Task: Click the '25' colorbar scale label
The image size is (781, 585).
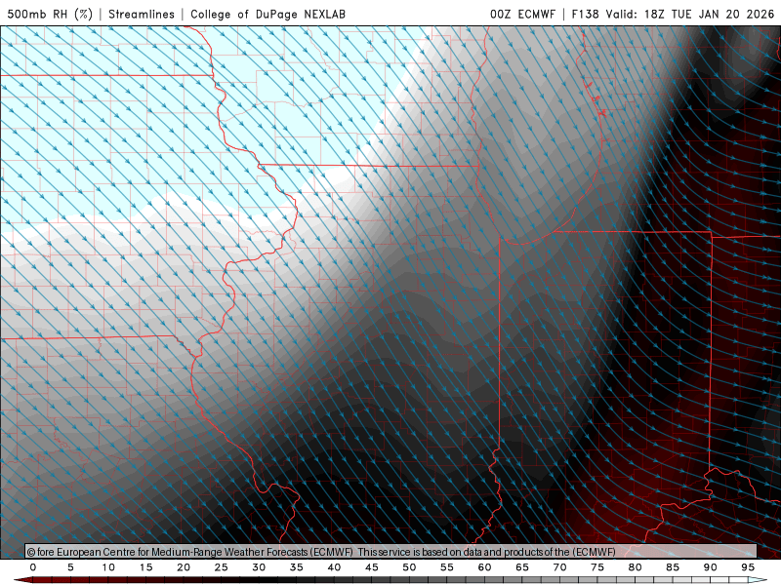Action: pyautogui.click(x=222, y=567)
